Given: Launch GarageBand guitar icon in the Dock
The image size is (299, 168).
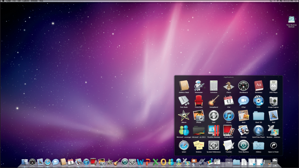Looking at the screenshot, I should (x=117, y=162).
